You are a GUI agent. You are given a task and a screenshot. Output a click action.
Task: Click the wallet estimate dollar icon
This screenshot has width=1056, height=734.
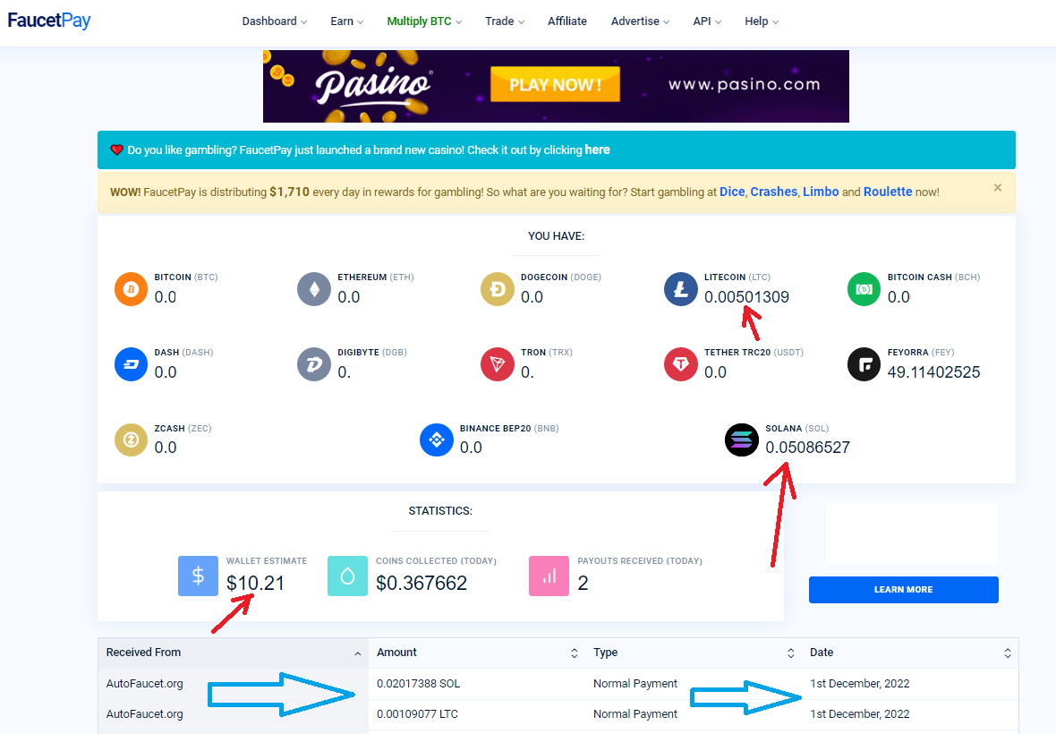point(198,576)
